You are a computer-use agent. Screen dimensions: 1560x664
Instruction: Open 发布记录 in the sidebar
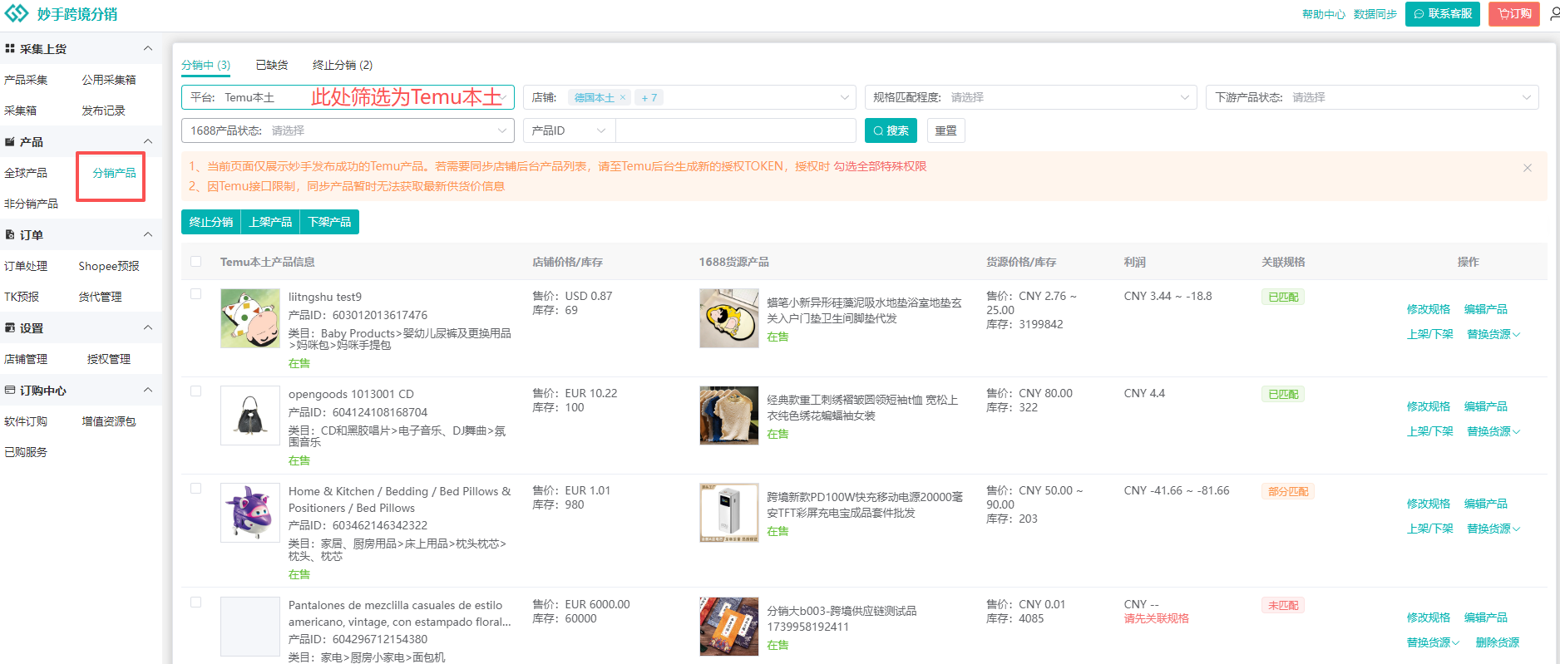[x=103, y=111]
